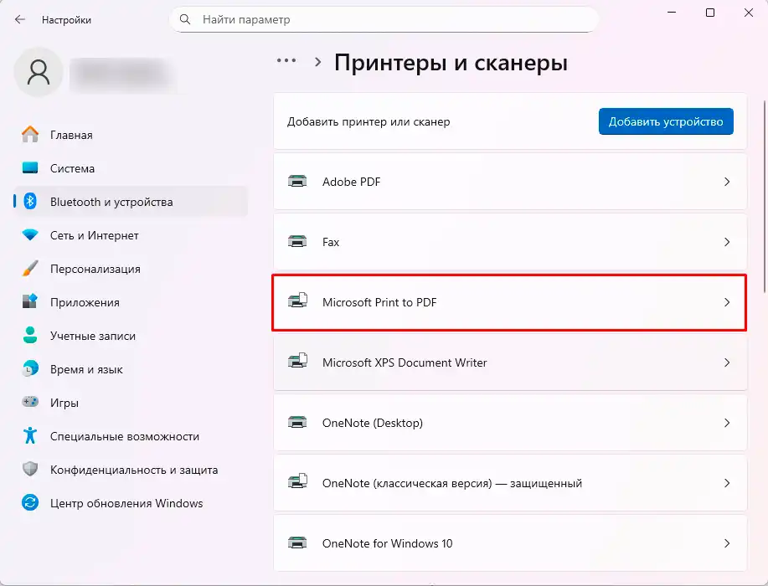Expand Microsoft XPS Document Writer details
This screenshot has width=768, height=586.
coord(727,362)
